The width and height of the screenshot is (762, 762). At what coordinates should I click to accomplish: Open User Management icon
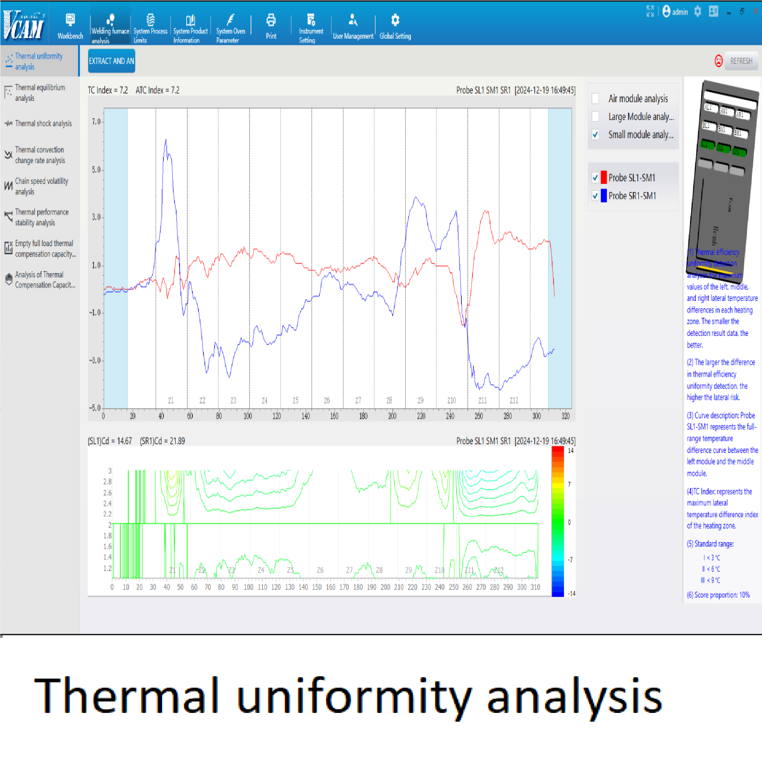click(353, 20)
